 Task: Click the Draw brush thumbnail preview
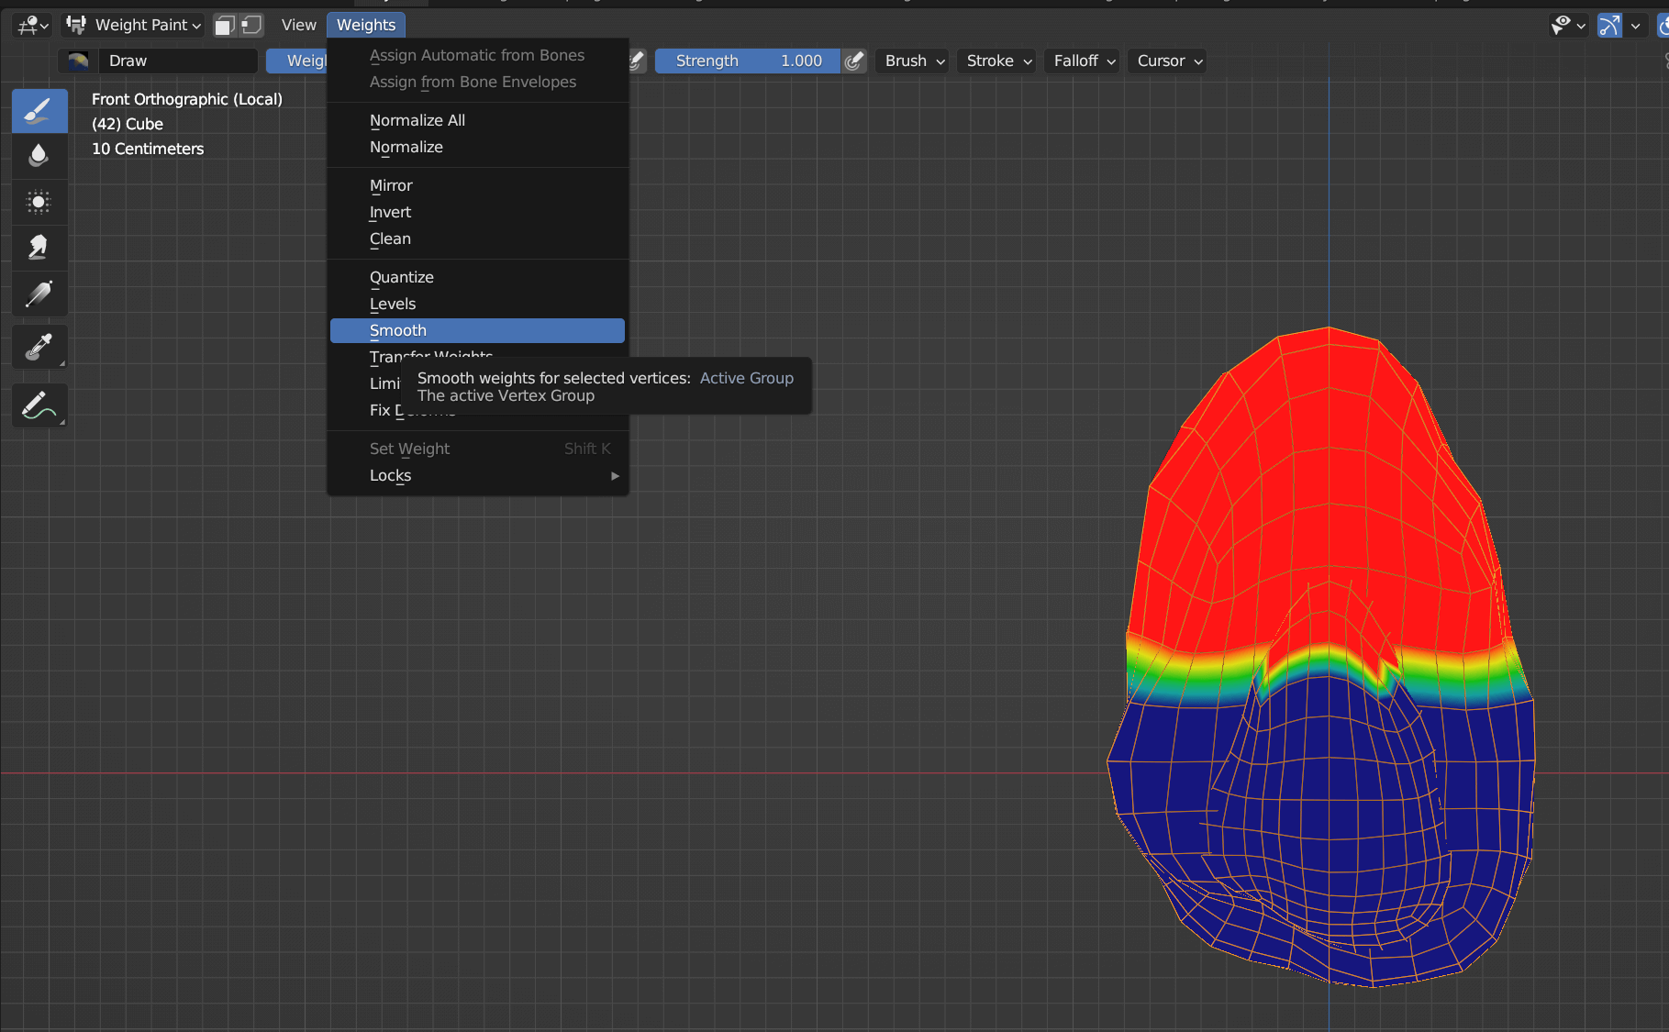pos(78,61)
